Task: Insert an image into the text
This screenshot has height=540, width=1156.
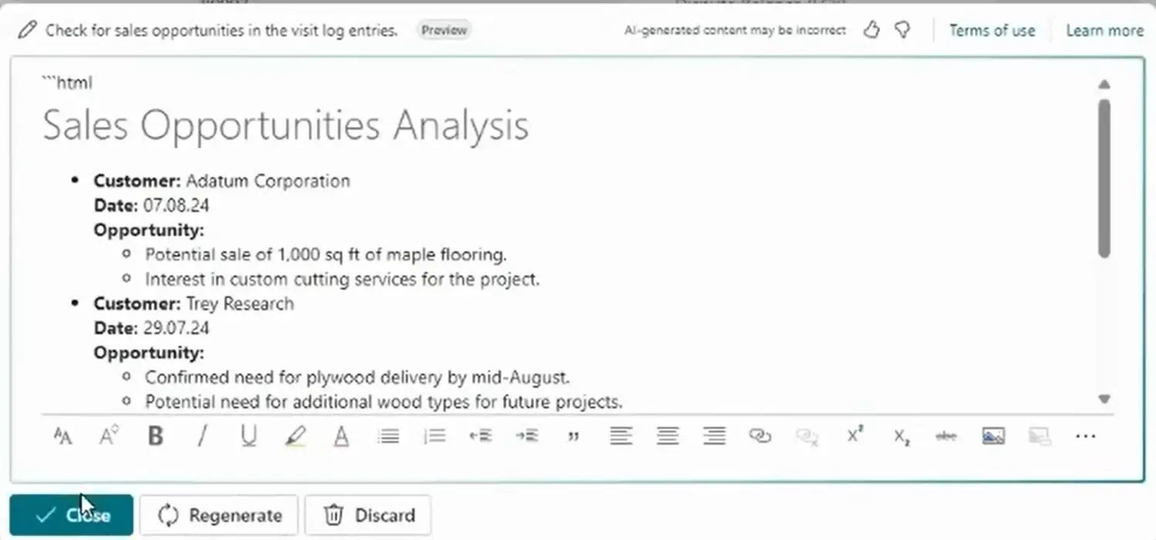Action: (993, 437)
